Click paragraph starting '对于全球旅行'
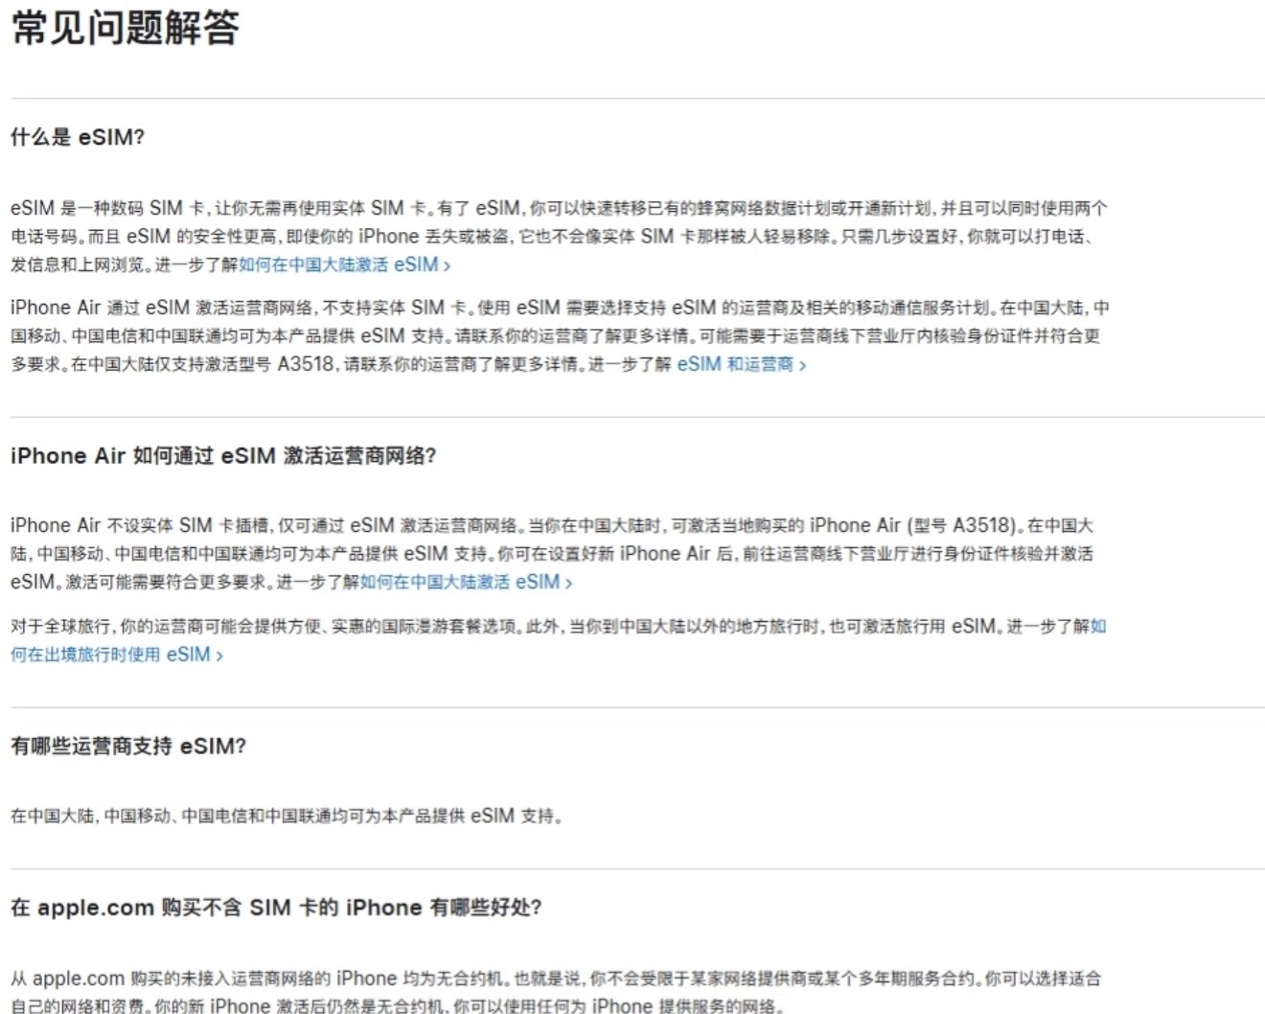This screenshot has width=1265, height=1014. (x=559, y=640)
